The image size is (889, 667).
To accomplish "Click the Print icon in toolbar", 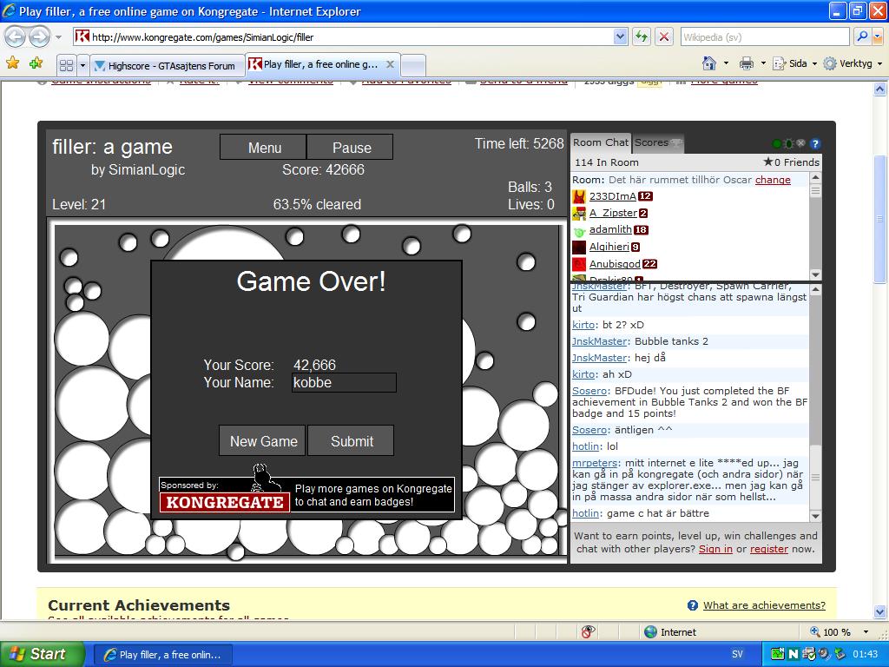I will coord(746,63).
